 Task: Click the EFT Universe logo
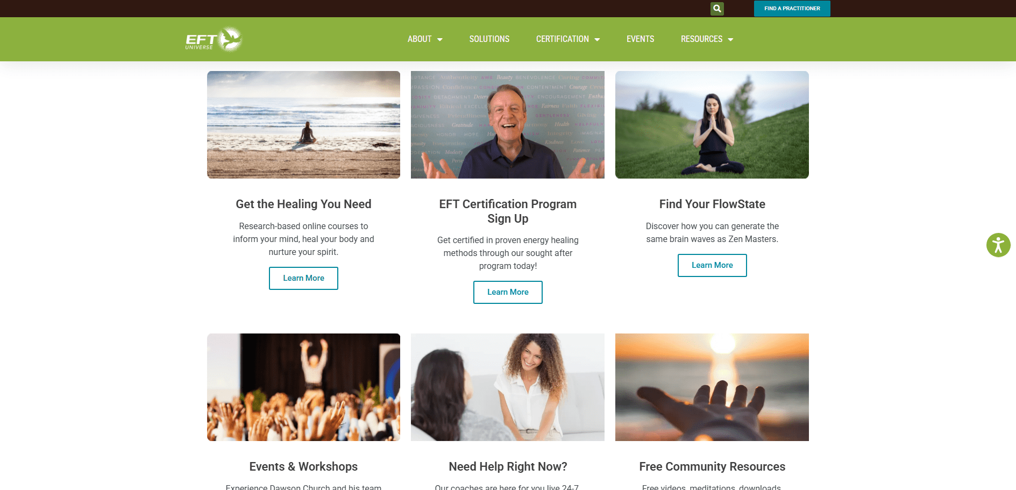(214, 39)
